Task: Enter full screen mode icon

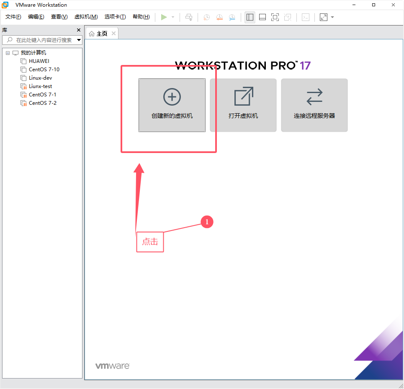Action: (275, 17)
